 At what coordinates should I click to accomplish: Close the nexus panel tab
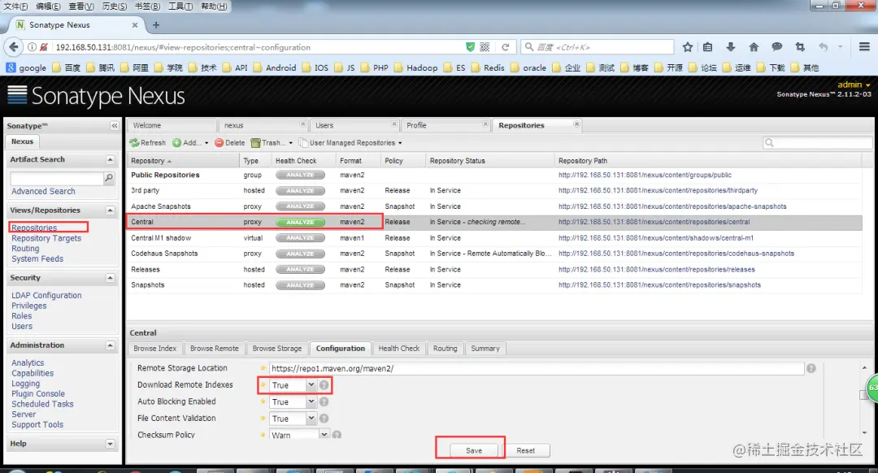302,124
